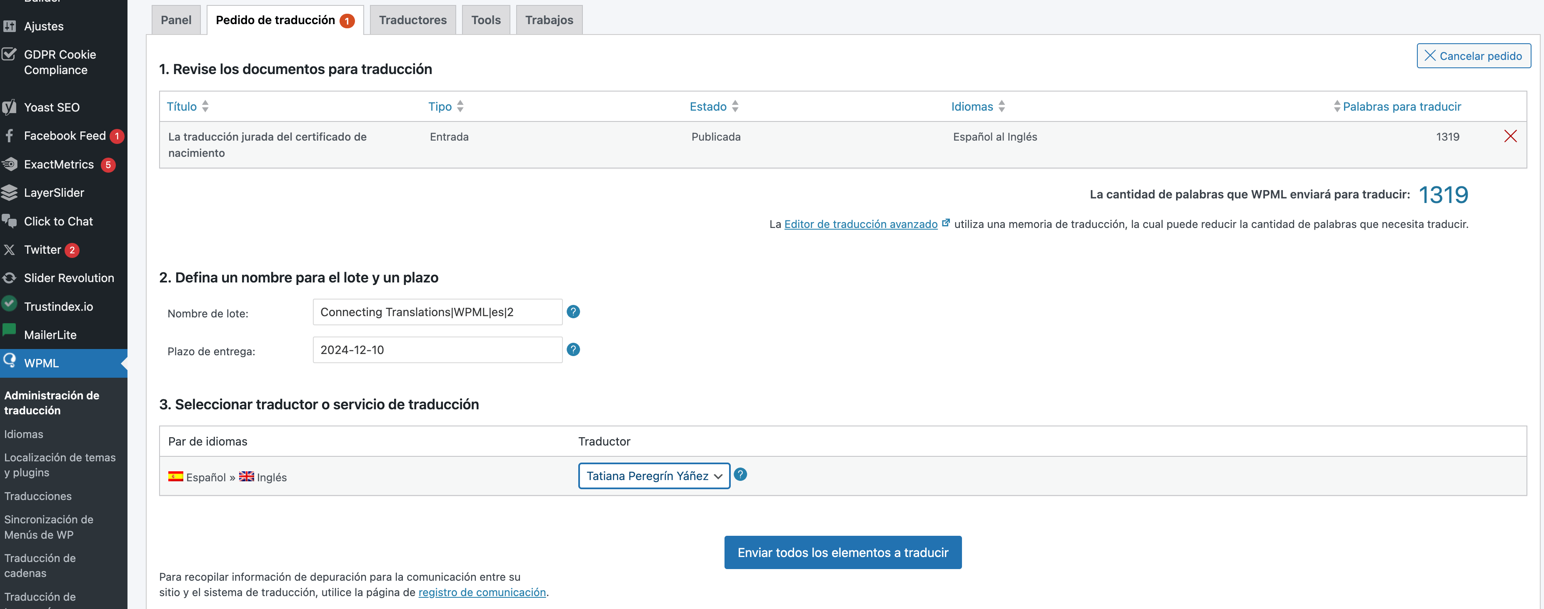This screenshot has height=609, width=1544.
Task: Open the Editor de traducción avanzado link
Action: 861,224
